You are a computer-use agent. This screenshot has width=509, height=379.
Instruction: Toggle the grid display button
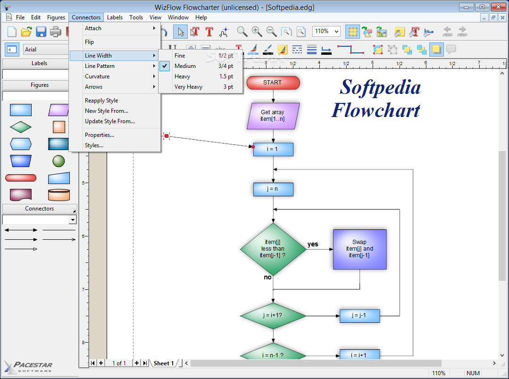[x=352, y=32]
